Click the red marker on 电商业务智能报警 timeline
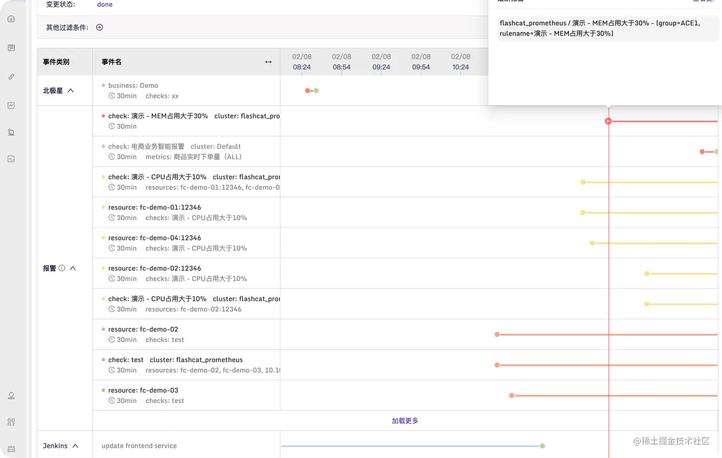Viewport: 722px width, 458px height. point(702,152)
